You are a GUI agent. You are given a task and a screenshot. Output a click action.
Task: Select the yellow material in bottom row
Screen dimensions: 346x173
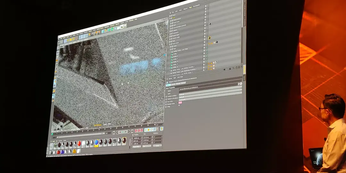pyautogui.click(x=74, y=151)
